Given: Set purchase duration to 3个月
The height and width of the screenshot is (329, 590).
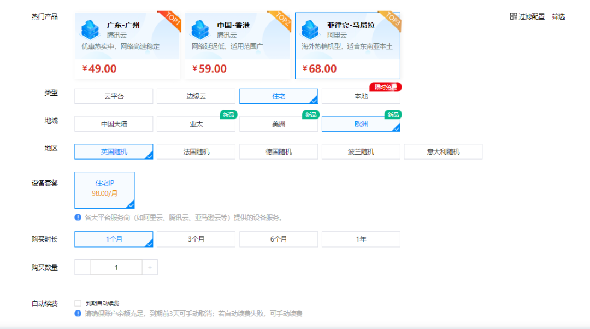Looking at the screenshot, I should 196,239.
